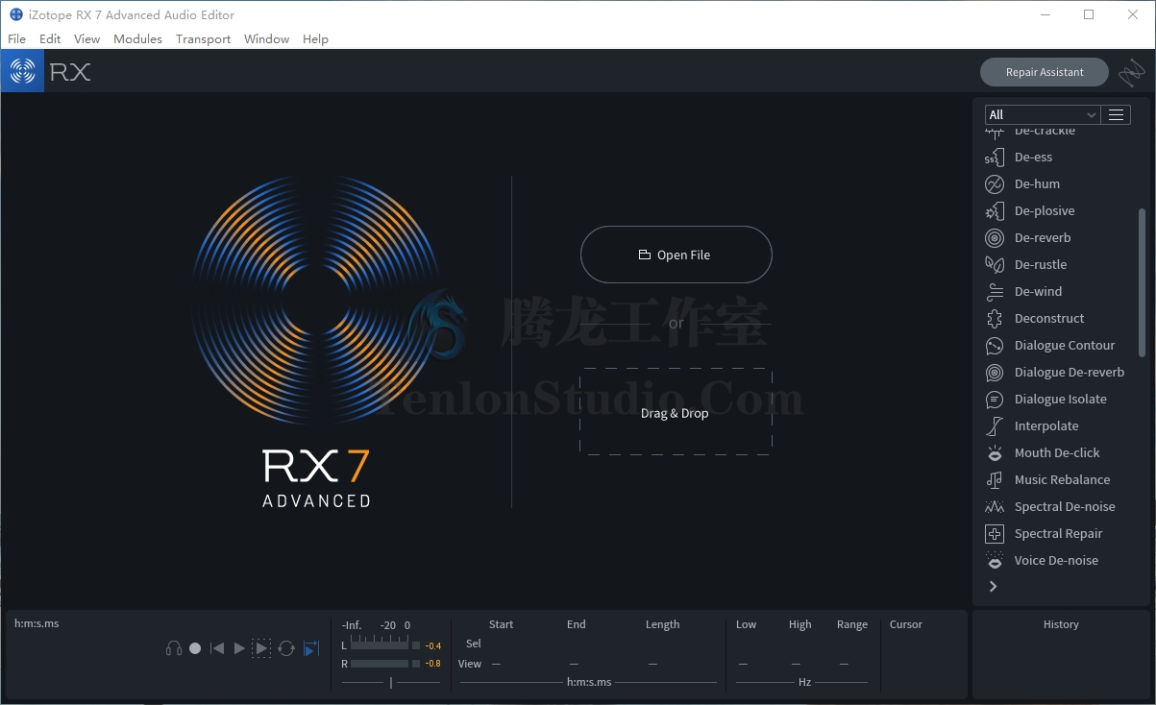The height and width of the screenshot is (705, 1156).
Task: Click the iZotope RX logo icon
Action: (x=22, y=71)
